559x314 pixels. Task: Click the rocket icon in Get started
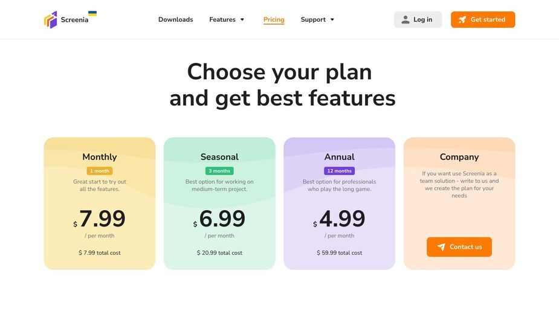(x=462, y=19)
